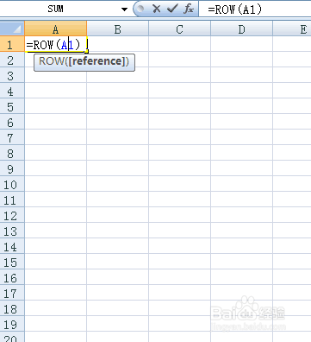This screenshot has height=342, width=311.
Task: Confirm the formula with the checkmark icon
Action: pos(172,9)
